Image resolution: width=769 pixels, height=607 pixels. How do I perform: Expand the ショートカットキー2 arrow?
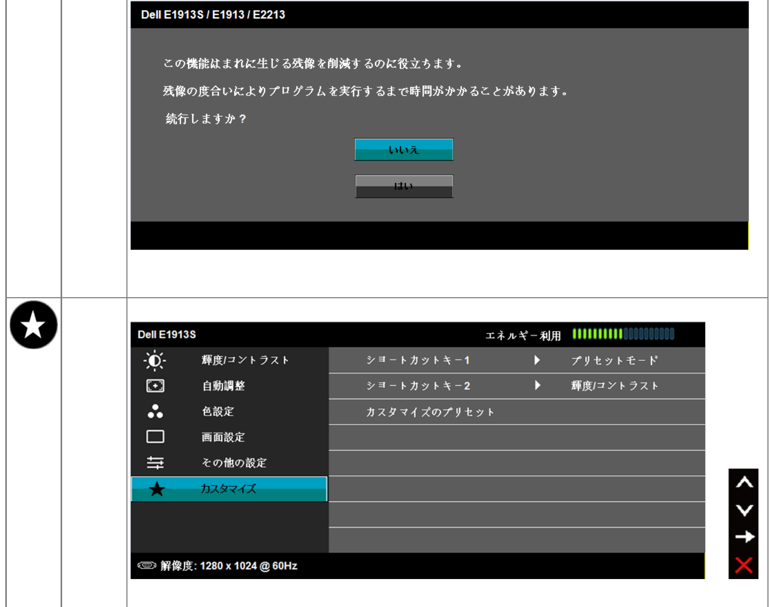[x=537, y=386]
